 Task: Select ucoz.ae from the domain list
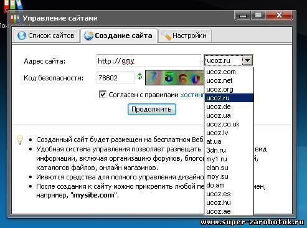pos(229,211)
